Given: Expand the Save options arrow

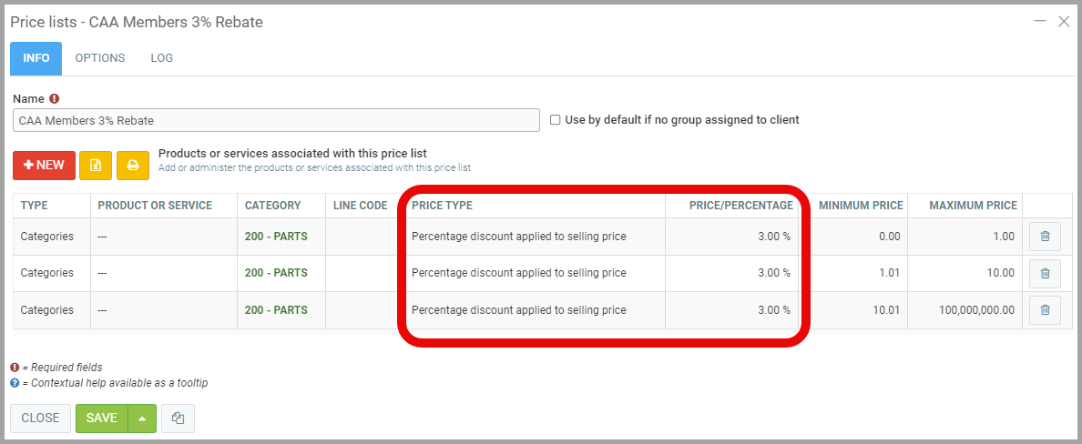Looking at the screenshot, I should [x=142, y=419].
